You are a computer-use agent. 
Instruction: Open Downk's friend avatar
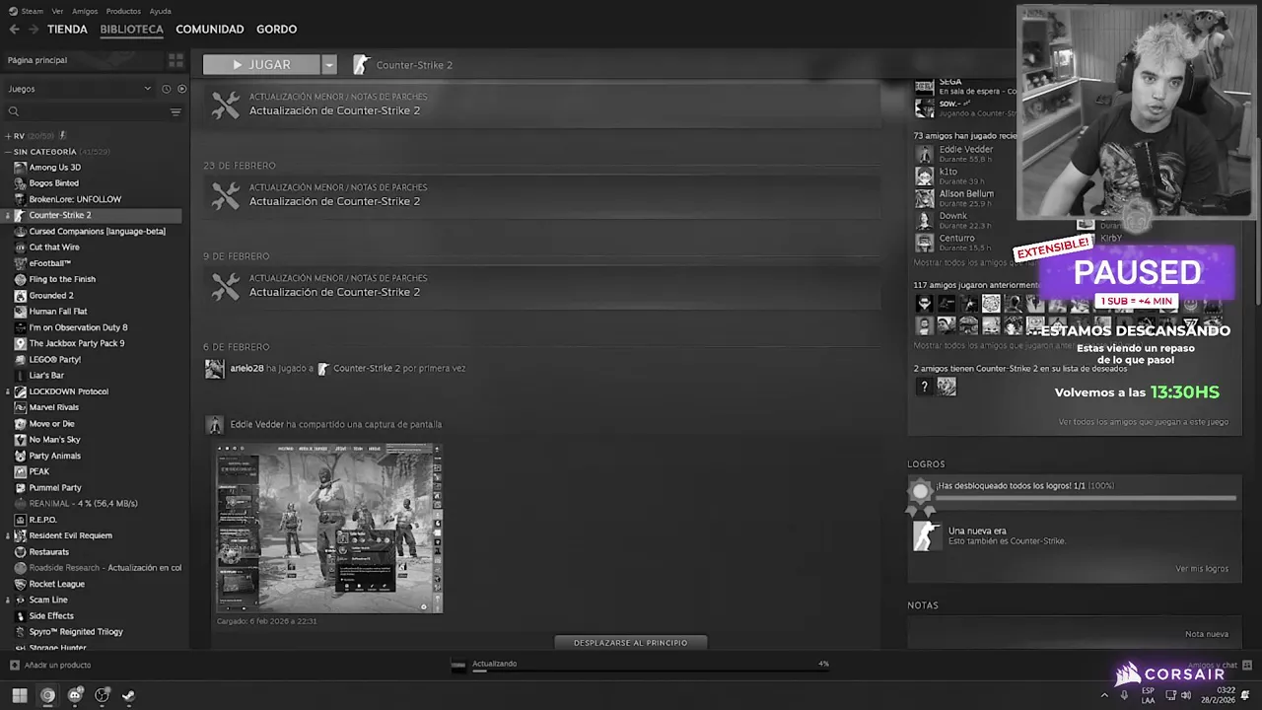tap(924, 221)
